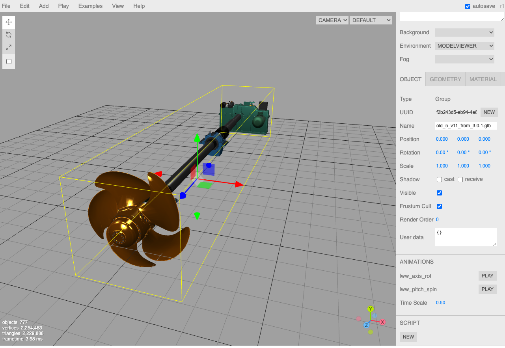Click the 'triangles 2,229,888' stat text
Viewport: 505px width, 348px height.
tap(23, 333)
